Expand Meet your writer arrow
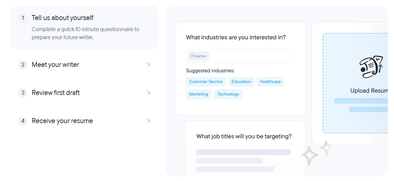Viewport: 394px width, 181px height. pyautogui.click(x=149, y=64)
